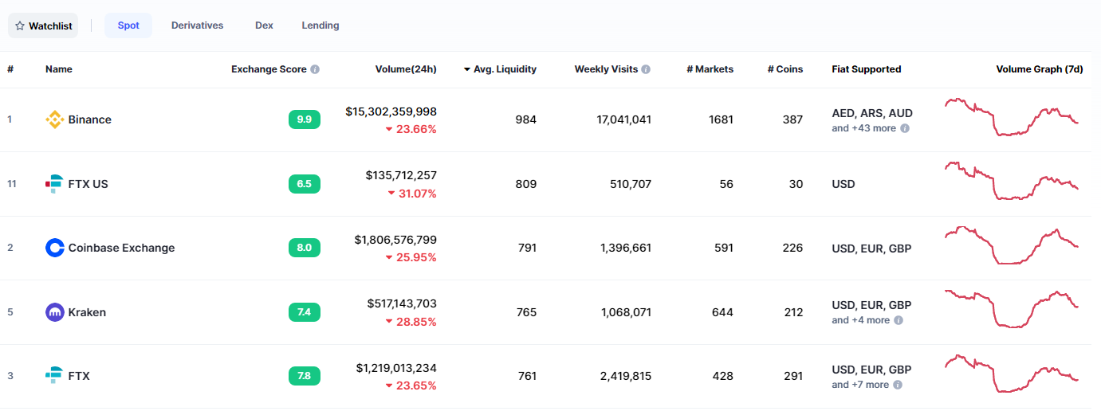
Task: Click the Exchange Score info icon
Action: (315, 69)
